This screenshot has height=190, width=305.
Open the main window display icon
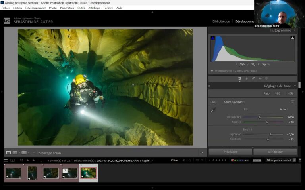click(x=6, y=160)
